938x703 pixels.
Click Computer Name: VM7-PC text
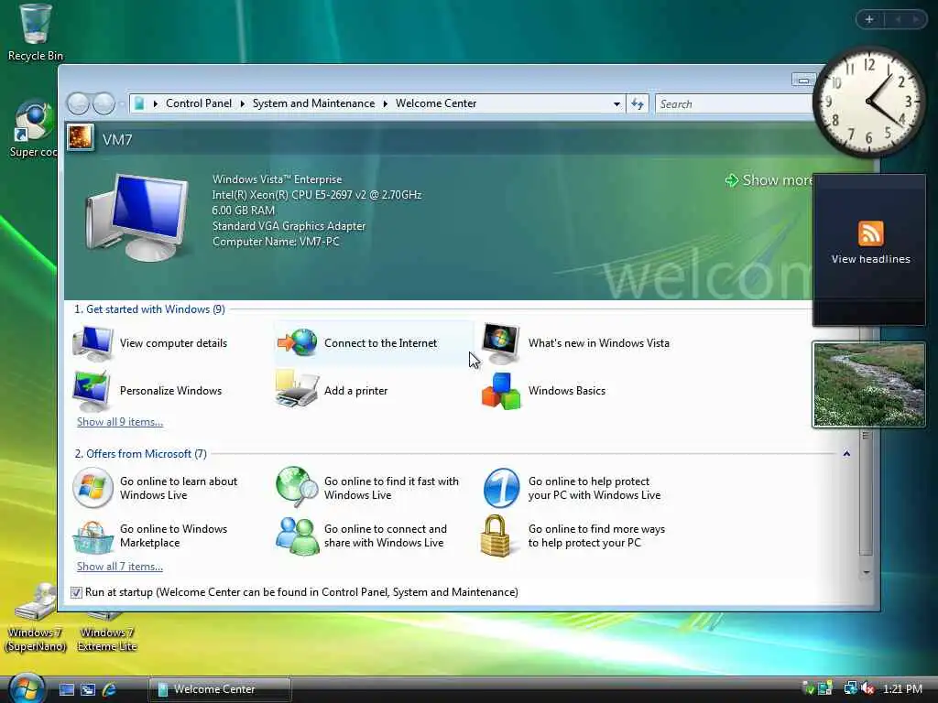tap(276, 242)
